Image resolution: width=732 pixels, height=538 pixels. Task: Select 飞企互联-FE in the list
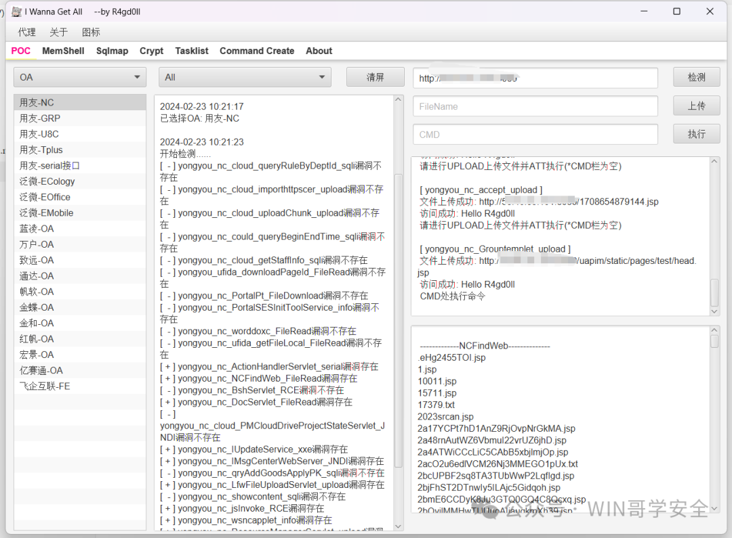80,386
